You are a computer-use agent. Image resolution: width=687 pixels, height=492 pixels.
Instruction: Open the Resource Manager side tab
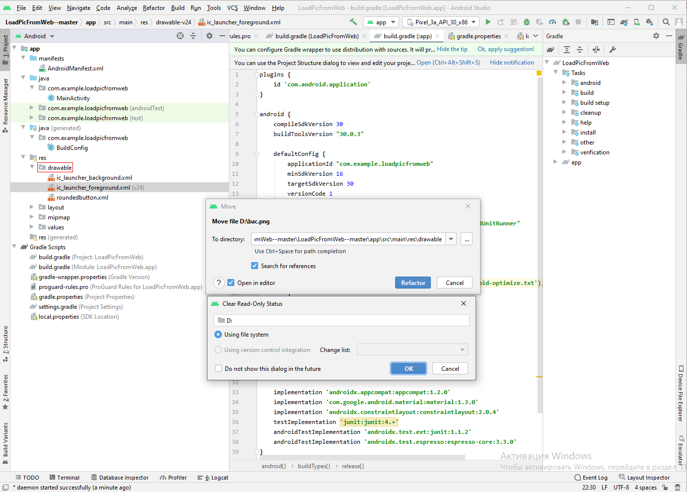coord(5,105)
